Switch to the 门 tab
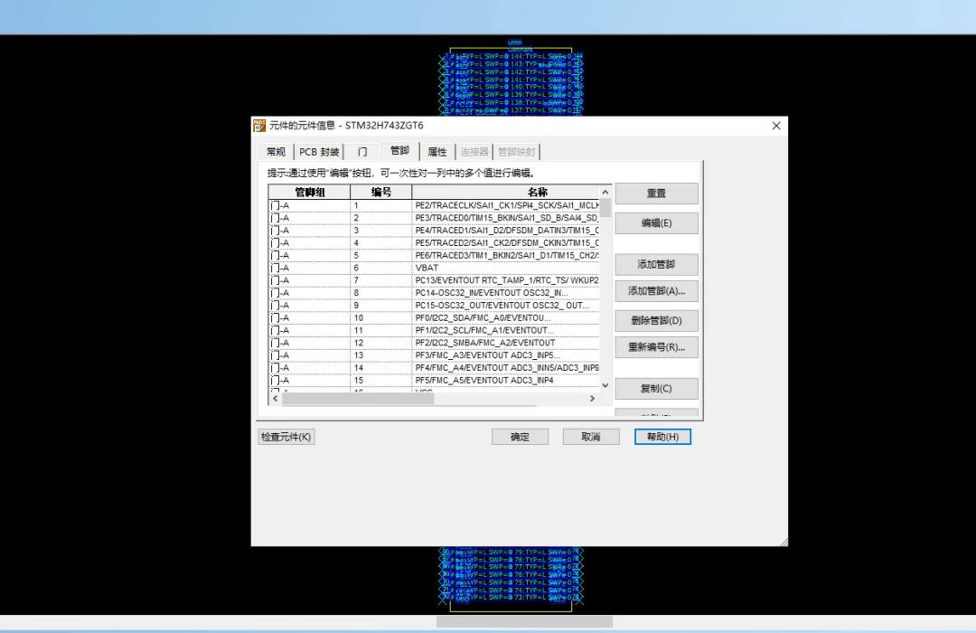 (x=362, y=152)
